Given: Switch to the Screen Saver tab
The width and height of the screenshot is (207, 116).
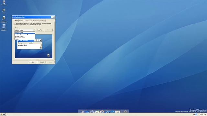Looking at the screenshot, I should click(x=28, y=21).
